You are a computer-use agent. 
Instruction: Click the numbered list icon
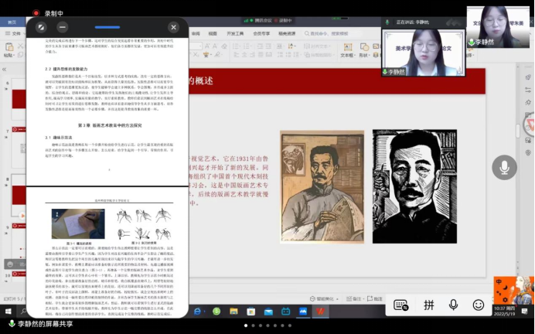point(247,46)
